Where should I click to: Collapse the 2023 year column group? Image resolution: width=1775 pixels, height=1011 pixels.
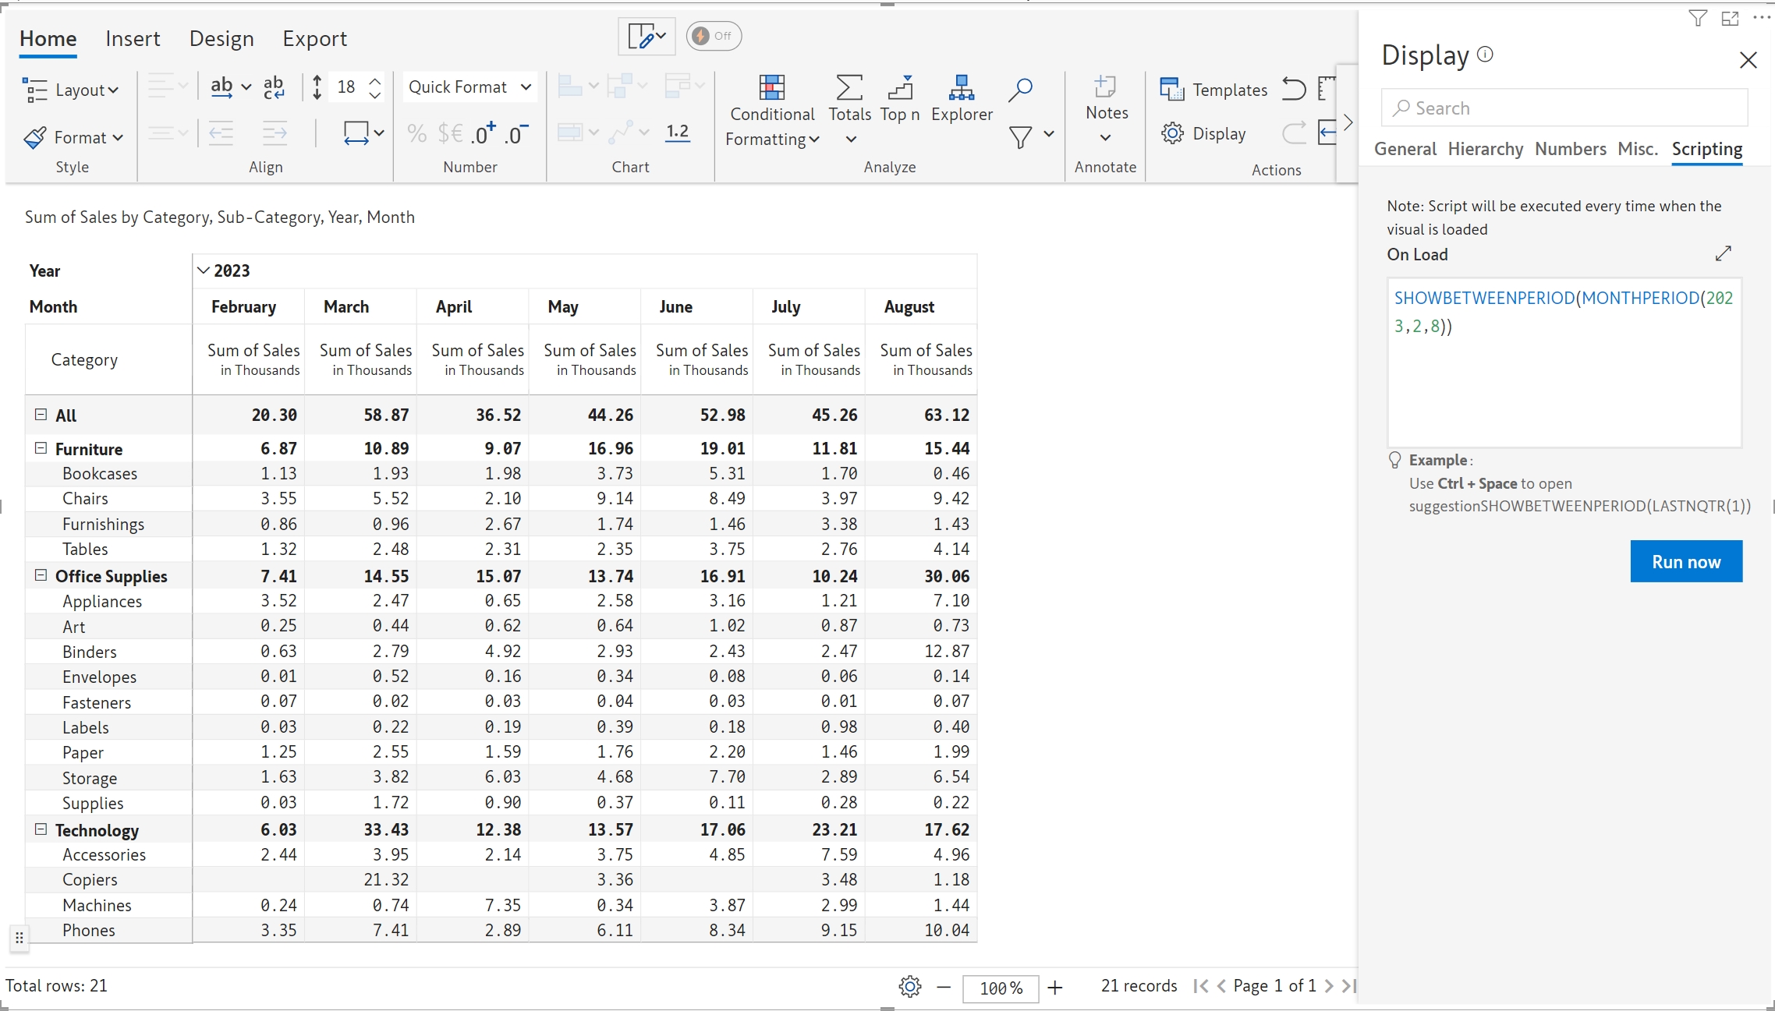(203, 270)
